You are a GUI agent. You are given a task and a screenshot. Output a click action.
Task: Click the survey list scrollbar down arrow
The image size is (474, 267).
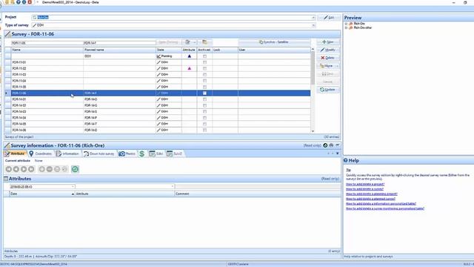pos(313,131)
